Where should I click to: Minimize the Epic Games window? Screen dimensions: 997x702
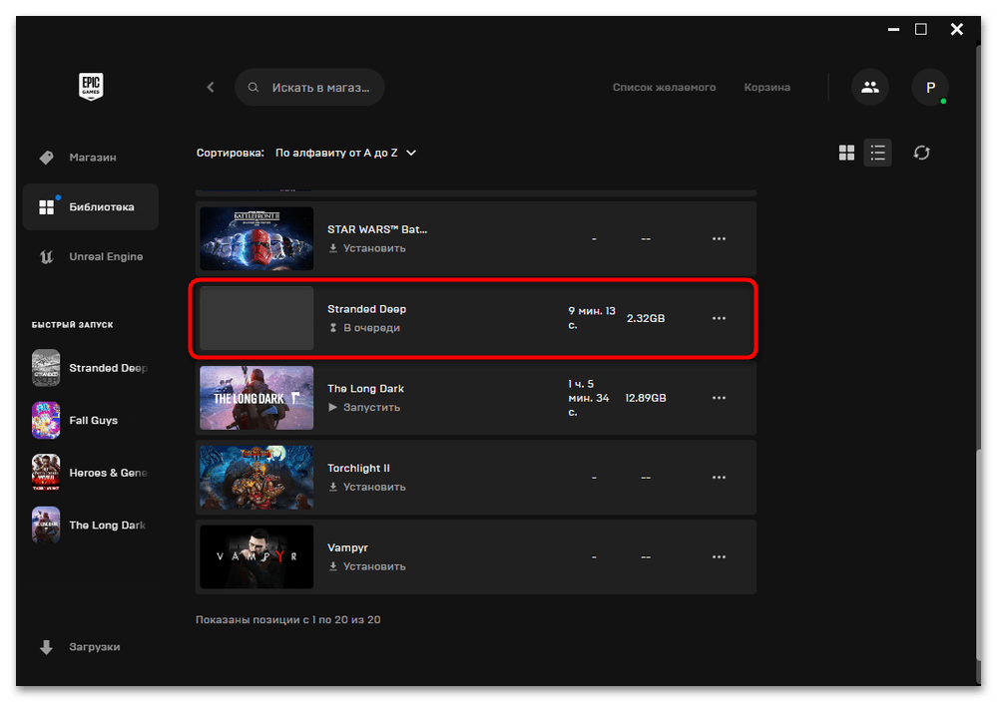tap(893, 29)
